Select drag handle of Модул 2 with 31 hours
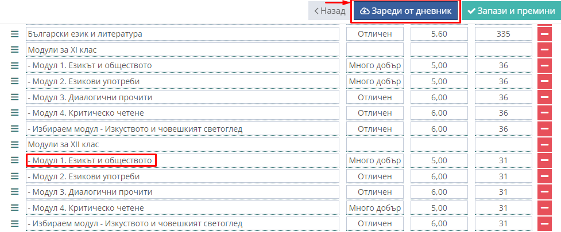Screen dimensions: 561x232 pyautogui.click(x=14, y=176)
